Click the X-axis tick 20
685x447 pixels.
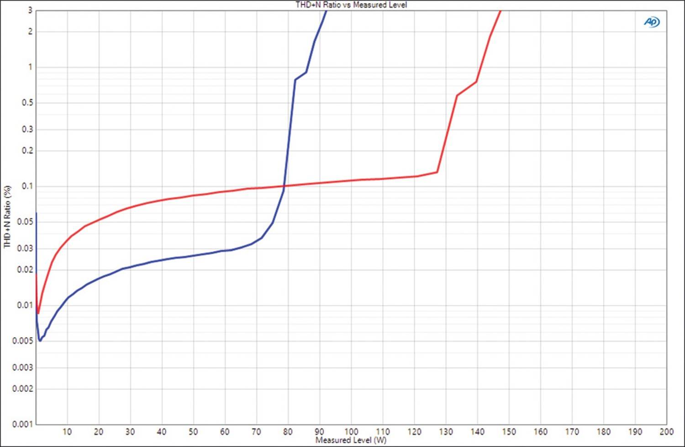(99, 431)
